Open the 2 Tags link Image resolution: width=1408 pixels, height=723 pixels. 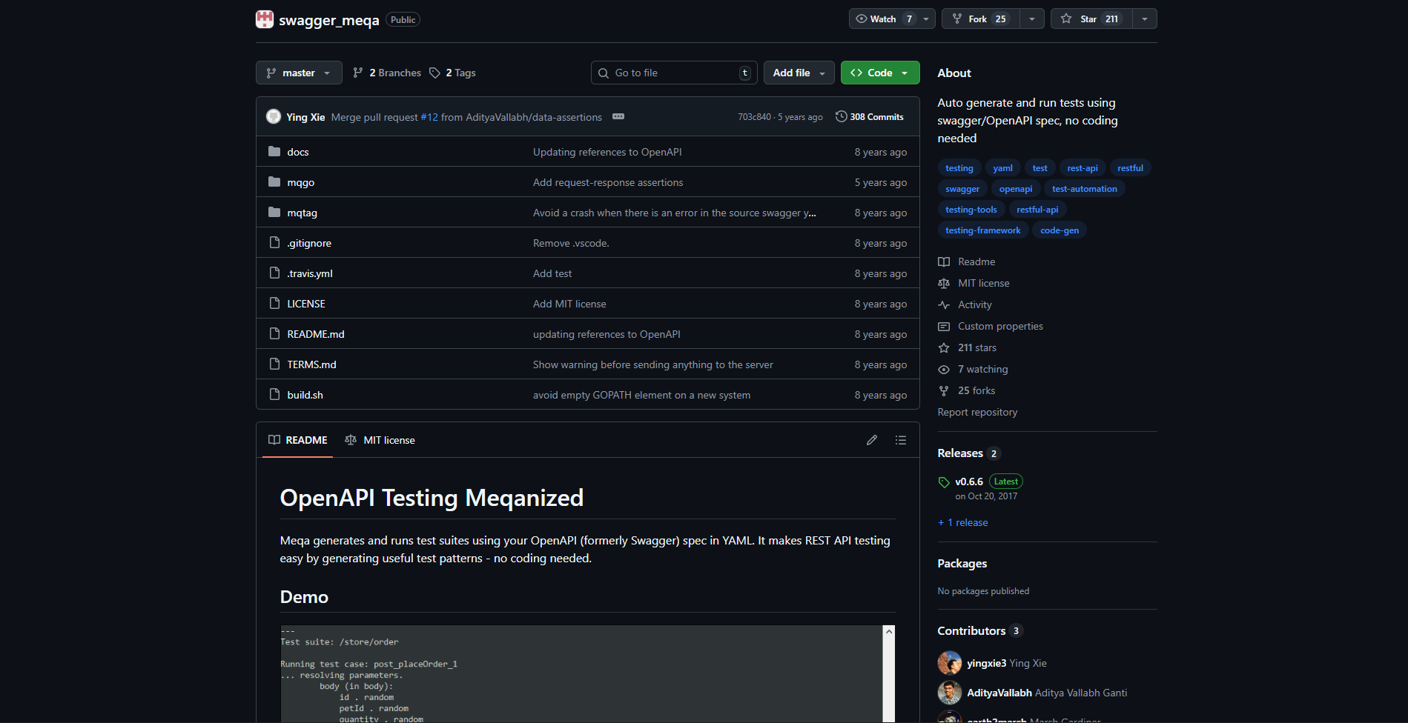(x=452, y=73)
